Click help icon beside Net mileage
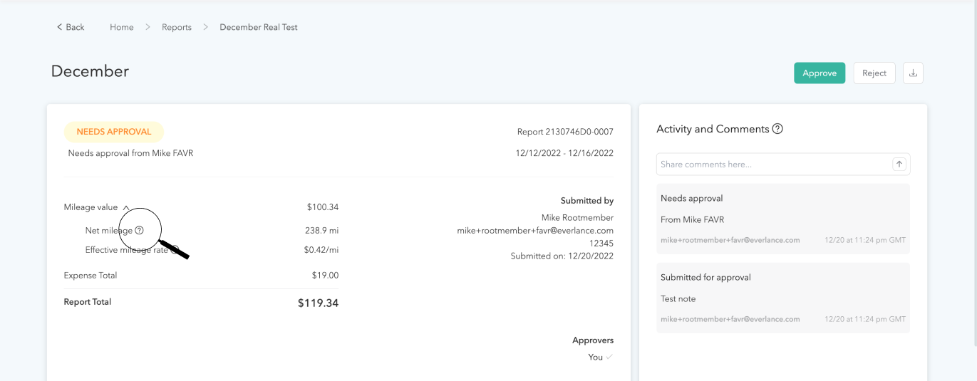Image resolution: width=977 pixels, height=381 pixels. point(140,230)
